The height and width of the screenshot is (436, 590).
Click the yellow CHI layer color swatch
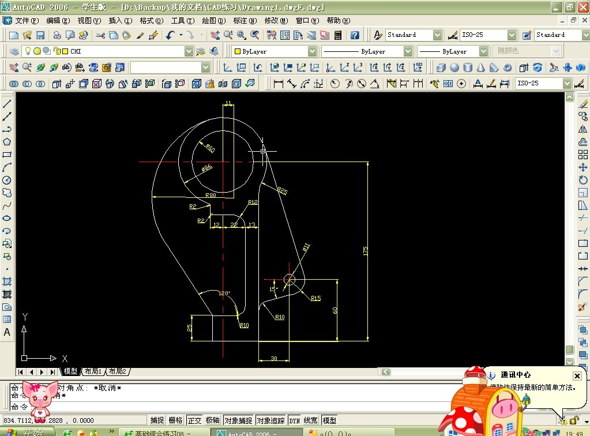pyautogui.click(x=65, y=51)
